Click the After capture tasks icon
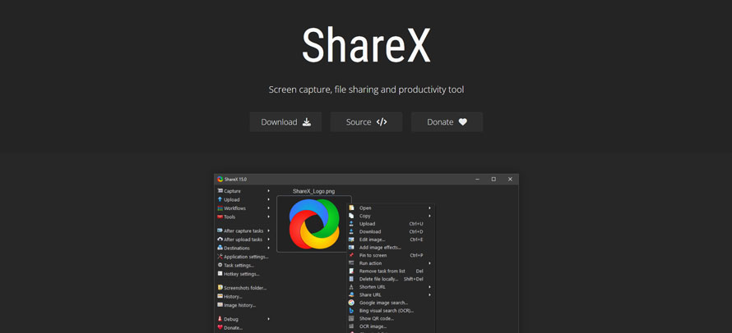The height and width of the screenshot is (333, 732). click(220, 230)
